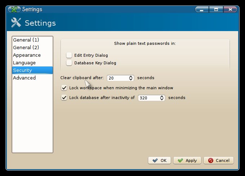Decrease inactivity lock seconds with down arrow
The height and width of the screenshot is (176, 245).
click(x=162, y=99)
